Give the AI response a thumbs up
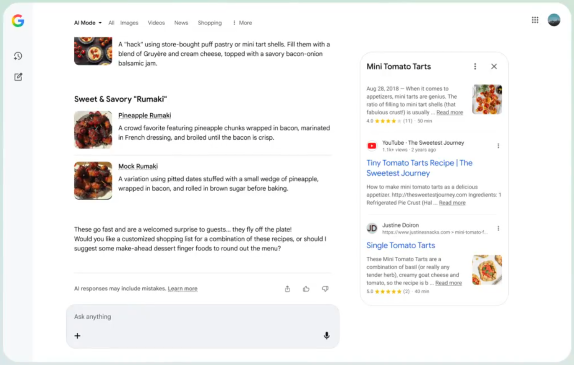Viewport: 574px width, 365px height. (306, 289)
